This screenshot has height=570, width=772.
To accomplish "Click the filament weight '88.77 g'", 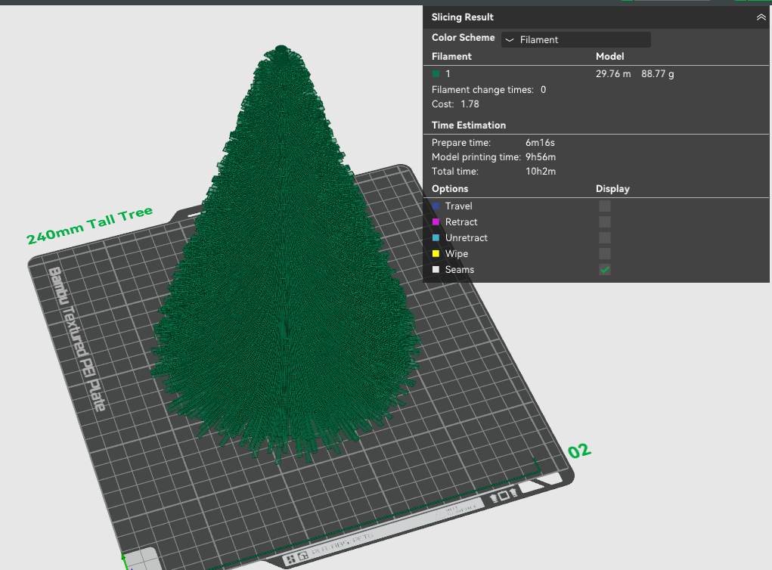I will tap(657, 74).
